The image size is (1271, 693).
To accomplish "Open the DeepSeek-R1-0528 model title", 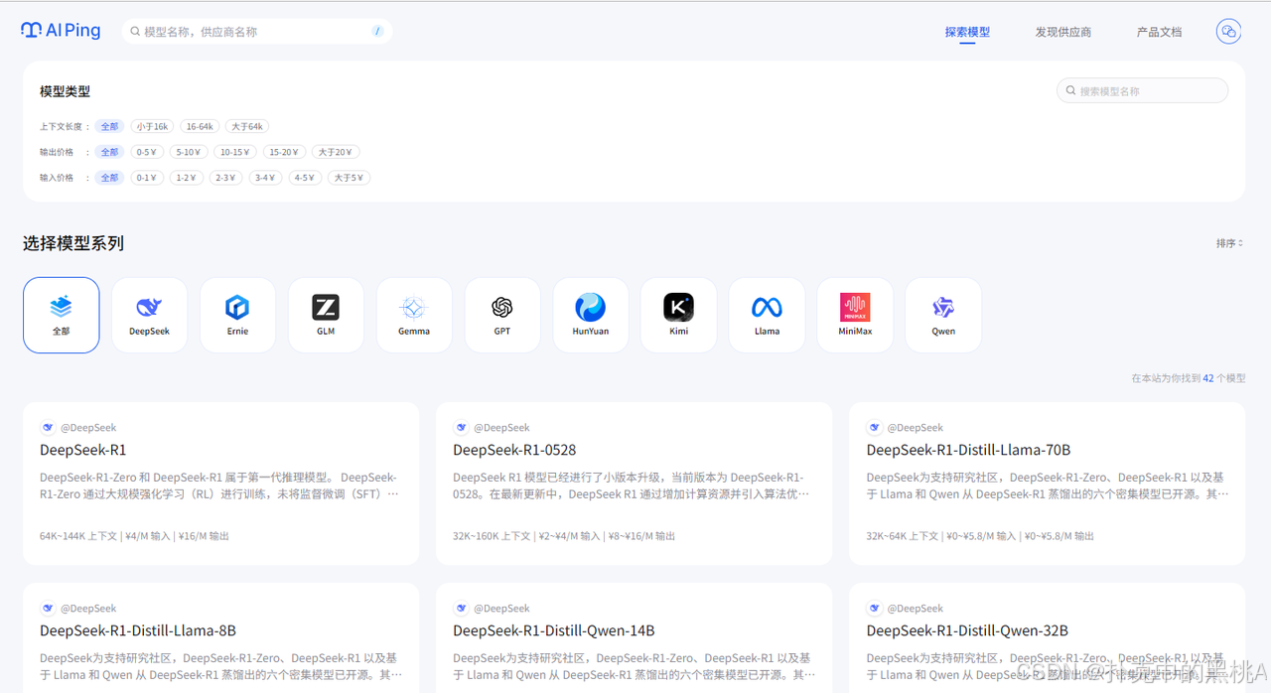I will 514,450.
